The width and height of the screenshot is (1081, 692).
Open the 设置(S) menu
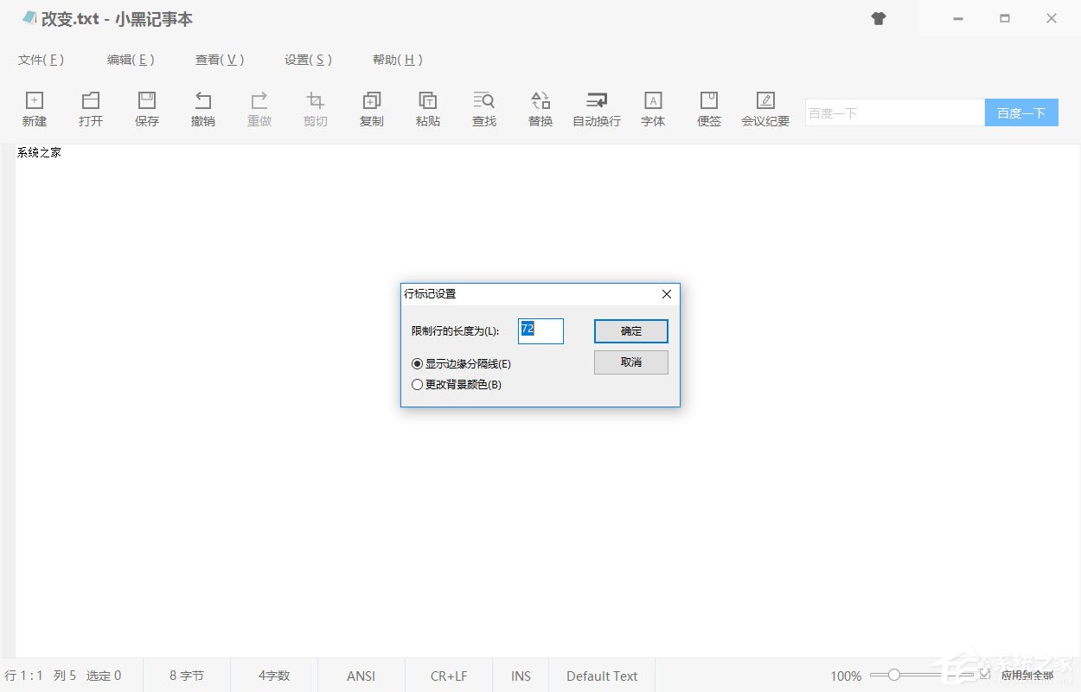click(x=308, y=60)
